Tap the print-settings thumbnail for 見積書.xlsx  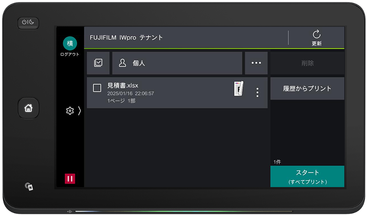(239, 89)
